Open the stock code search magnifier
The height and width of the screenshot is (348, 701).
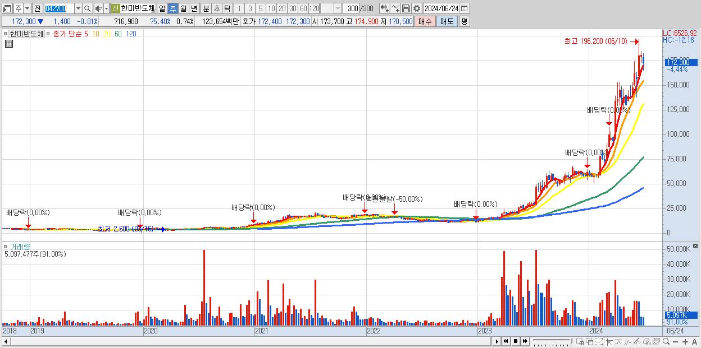tap(87, 8)
